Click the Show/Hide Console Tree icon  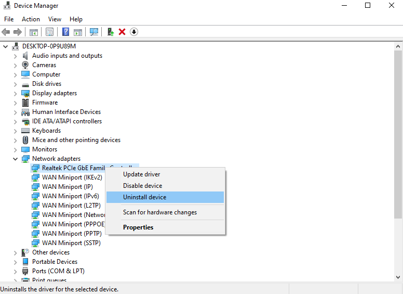click(34, 32)
